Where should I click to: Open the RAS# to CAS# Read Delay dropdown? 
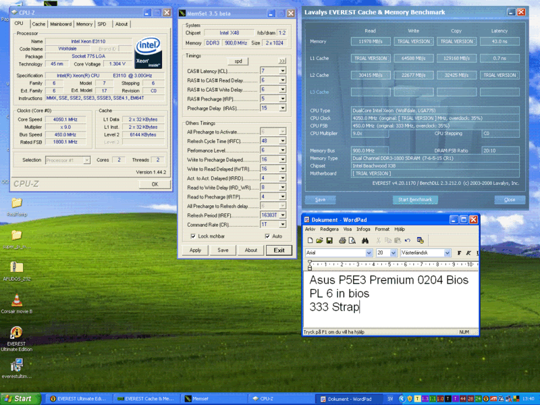[282, 80]
